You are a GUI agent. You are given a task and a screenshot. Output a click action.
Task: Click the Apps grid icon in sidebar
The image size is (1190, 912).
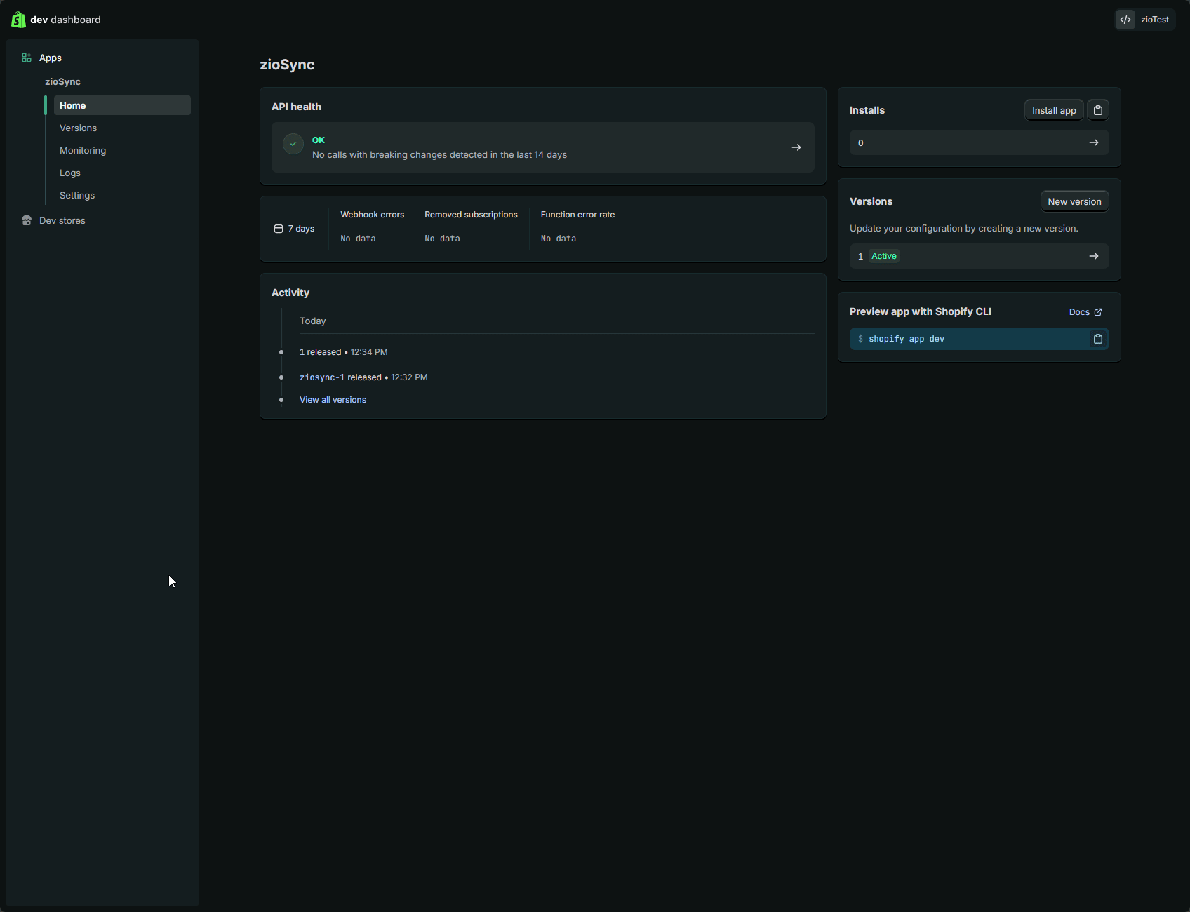pyautogui.click(x=27, y=58)
